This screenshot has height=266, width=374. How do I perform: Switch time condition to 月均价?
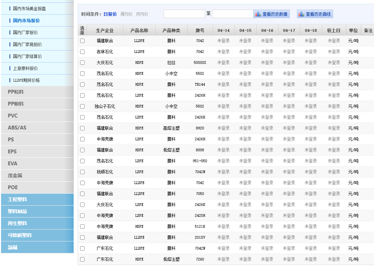142,14
